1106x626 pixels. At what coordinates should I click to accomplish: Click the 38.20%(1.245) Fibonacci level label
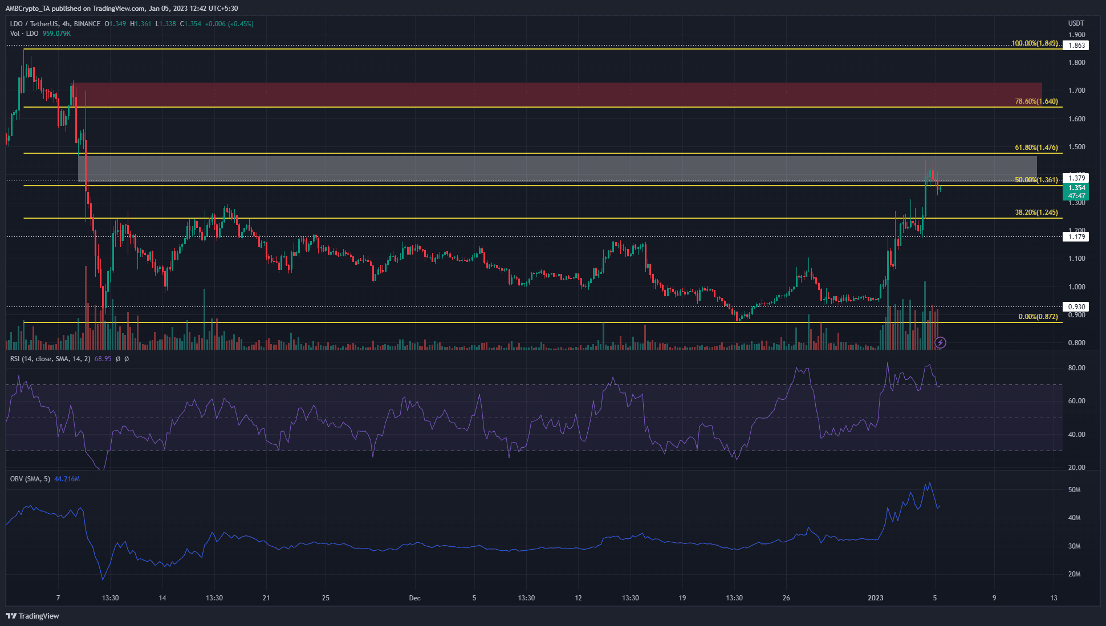(1036, 212)
